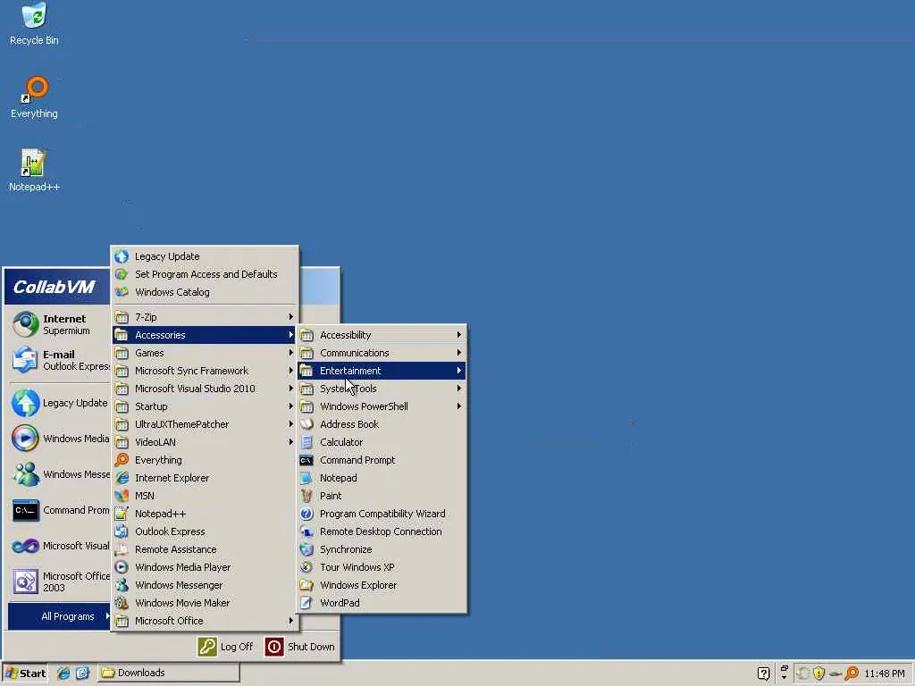The image size is (915, 686).
Task: Click the help question mark taskbar icon
Action: click(x=763, y=673)
